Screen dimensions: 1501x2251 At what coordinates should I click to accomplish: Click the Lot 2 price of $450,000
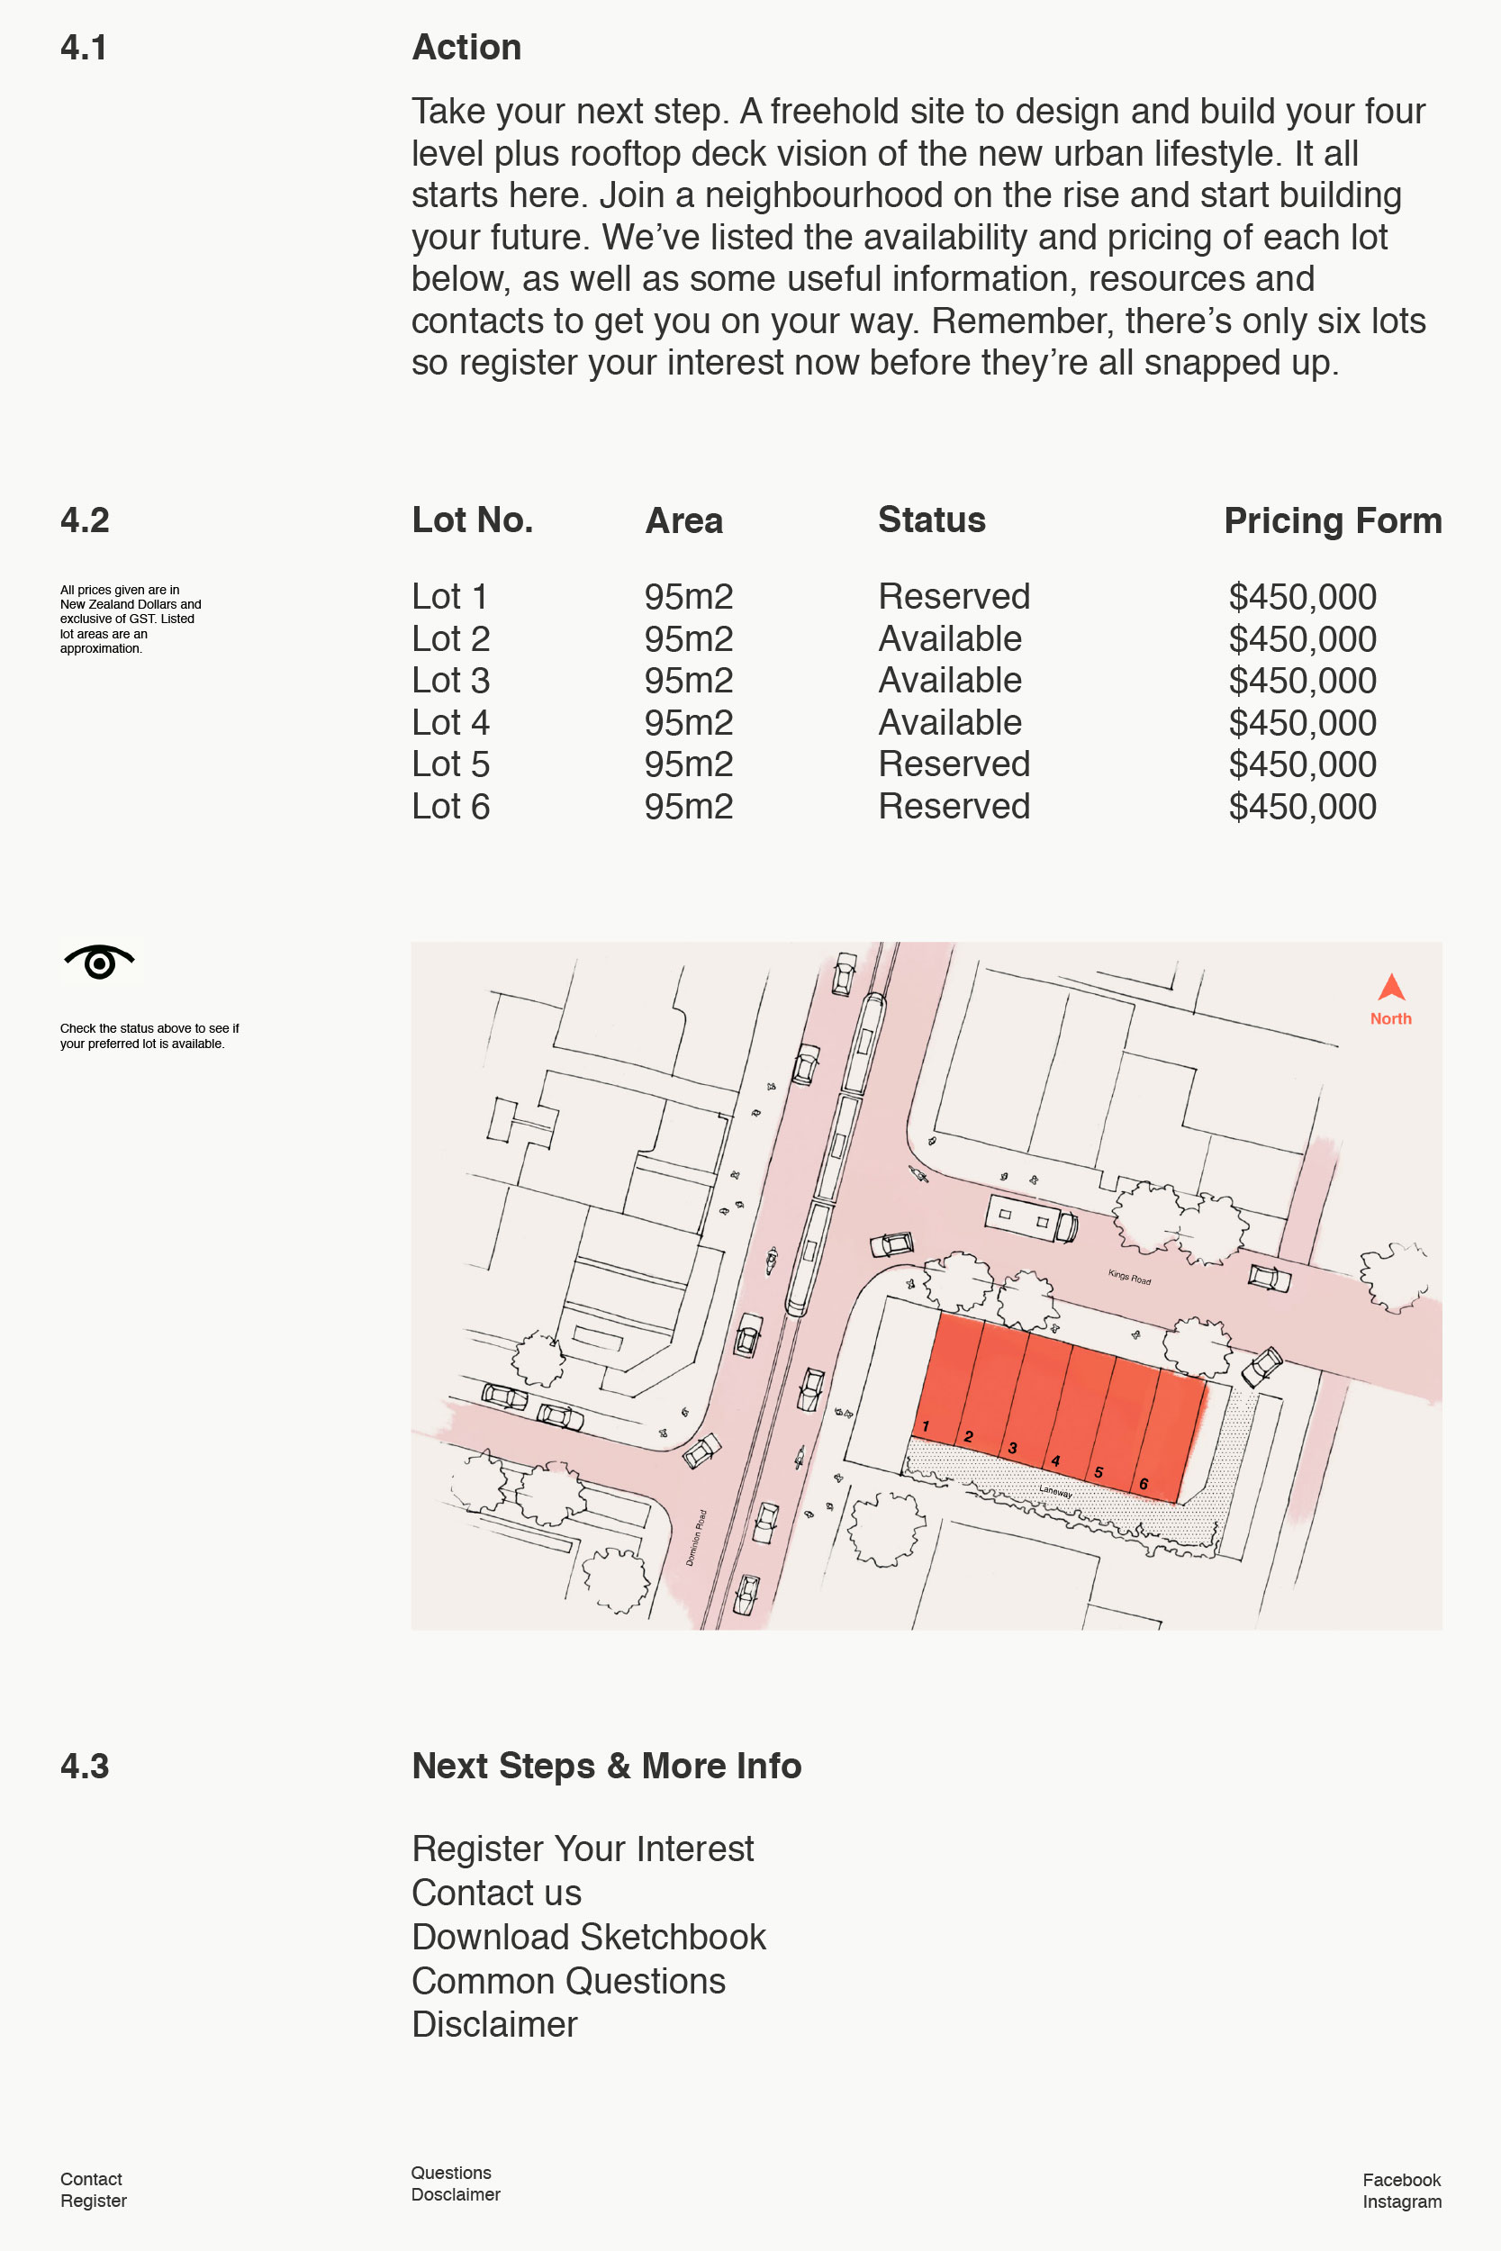[x=1302, y=638]
